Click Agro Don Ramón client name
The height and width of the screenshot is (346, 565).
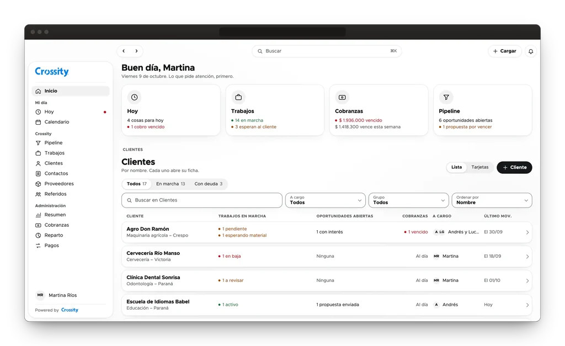pyautogui.click(x=148, y=229)
